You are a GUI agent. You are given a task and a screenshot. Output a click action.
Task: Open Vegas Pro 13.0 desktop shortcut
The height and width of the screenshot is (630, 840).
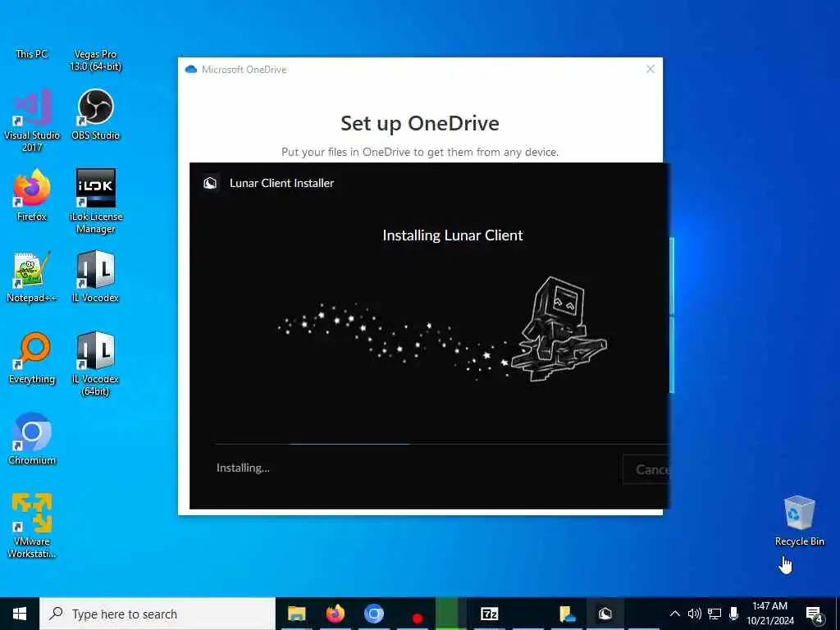click(95, 60)
